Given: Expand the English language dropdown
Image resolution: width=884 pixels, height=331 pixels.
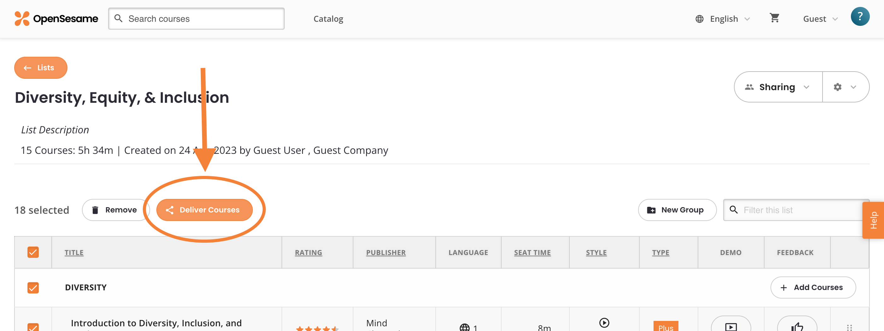Looking at the screenshot, I should (x=724, y=19).
